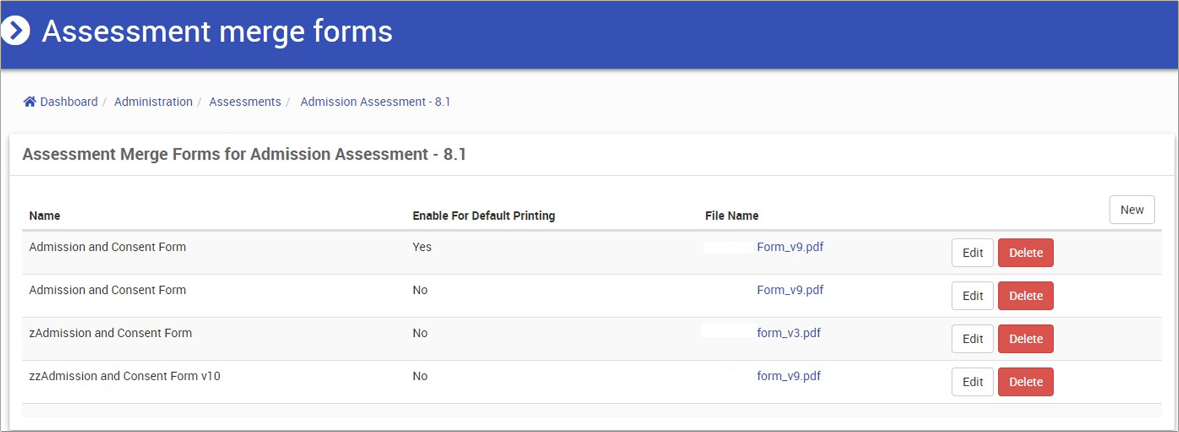Open the form_v3.pdf file link
Screen dimensions: 1179x432
click(x=788, y=333)
